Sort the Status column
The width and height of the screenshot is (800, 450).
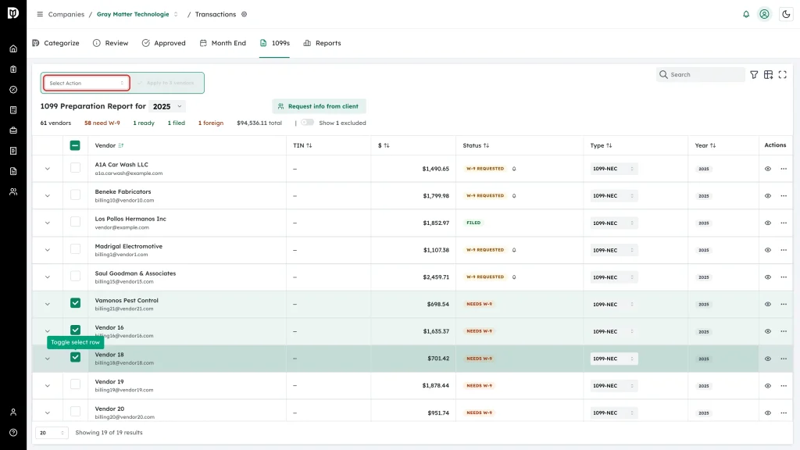tap(486, 145)
